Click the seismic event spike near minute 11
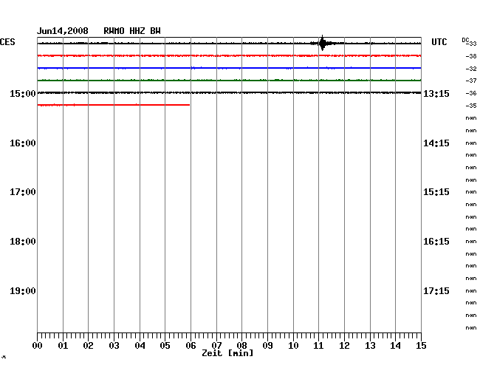Image resolution: width=480 pixels, height=365 pixels. [323, 43]
